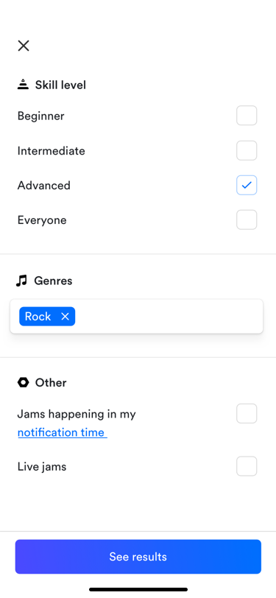Select the Rock genre chip

pos(38,316)
